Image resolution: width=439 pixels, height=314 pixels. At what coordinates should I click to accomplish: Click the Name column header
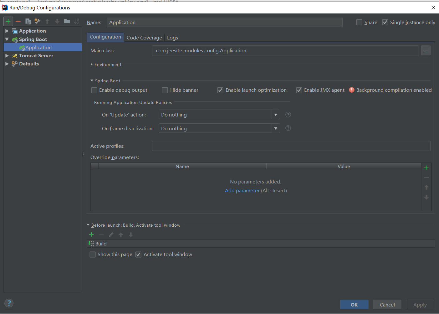coord(182,166)
